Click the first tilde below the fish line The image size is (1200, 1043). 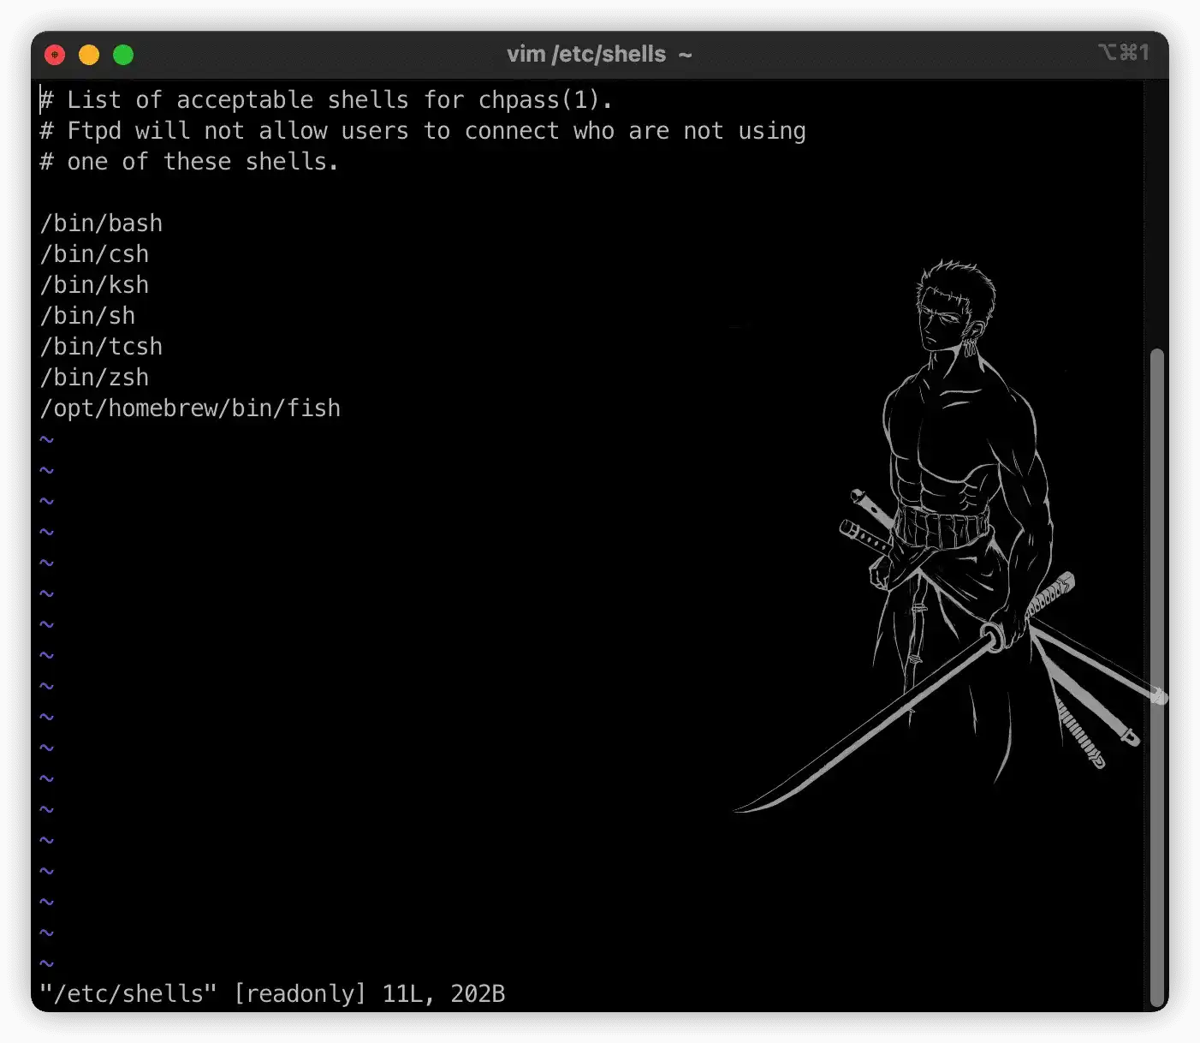46,439
